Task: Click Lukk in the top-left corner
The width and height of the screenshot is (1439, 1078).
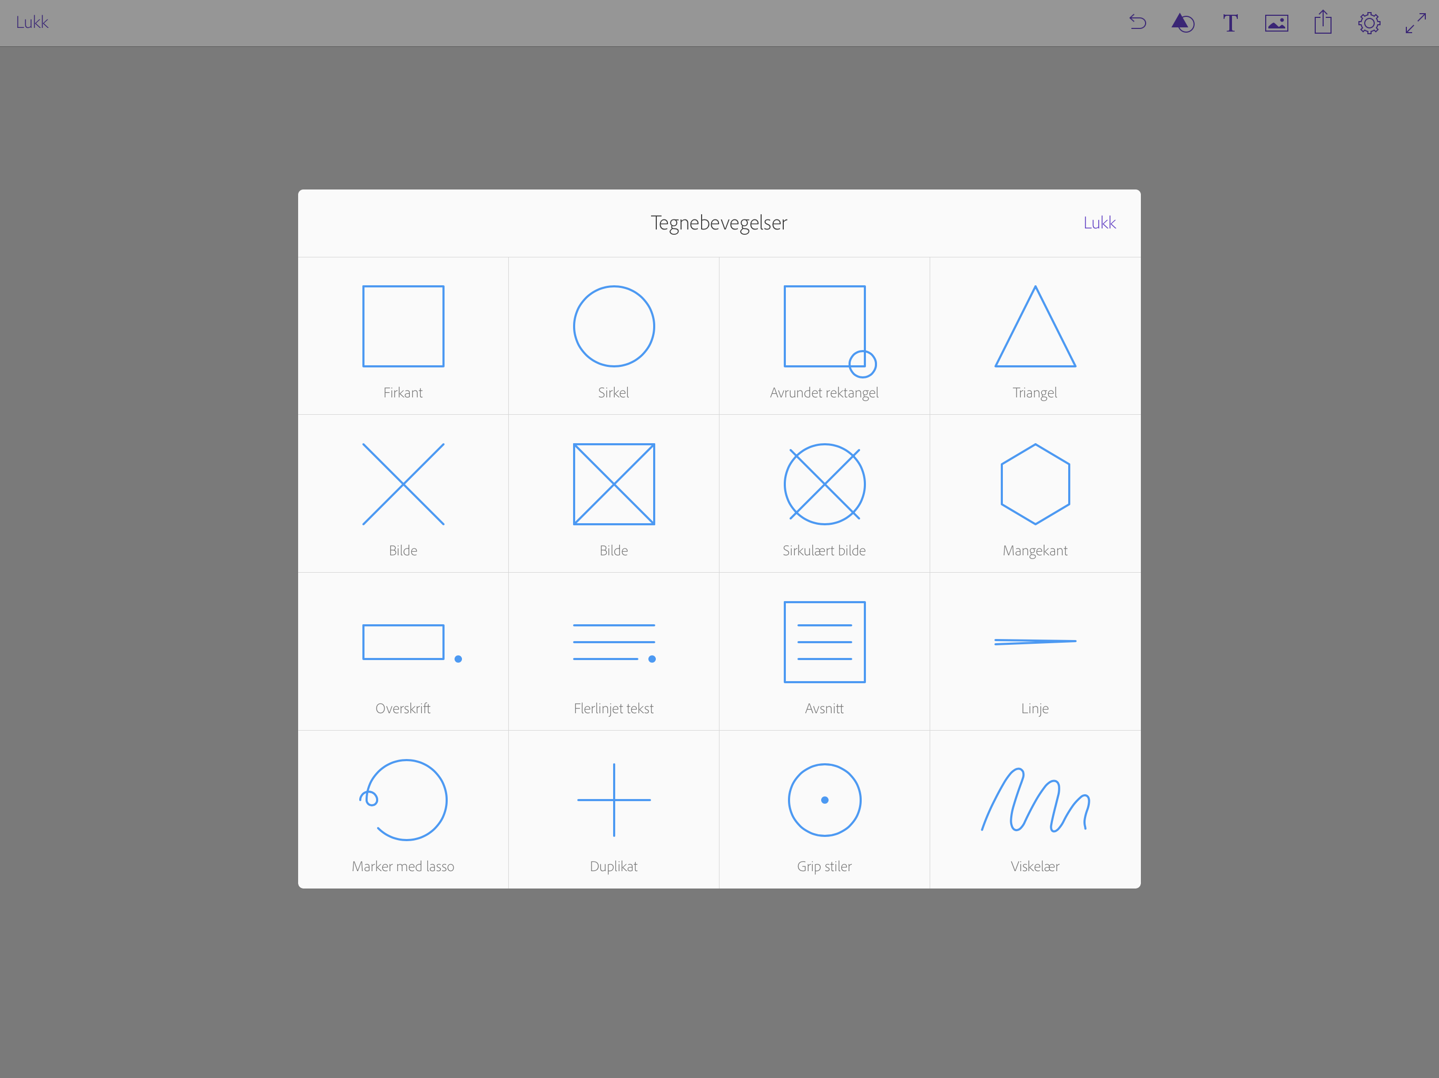Action: pos(32,23)
